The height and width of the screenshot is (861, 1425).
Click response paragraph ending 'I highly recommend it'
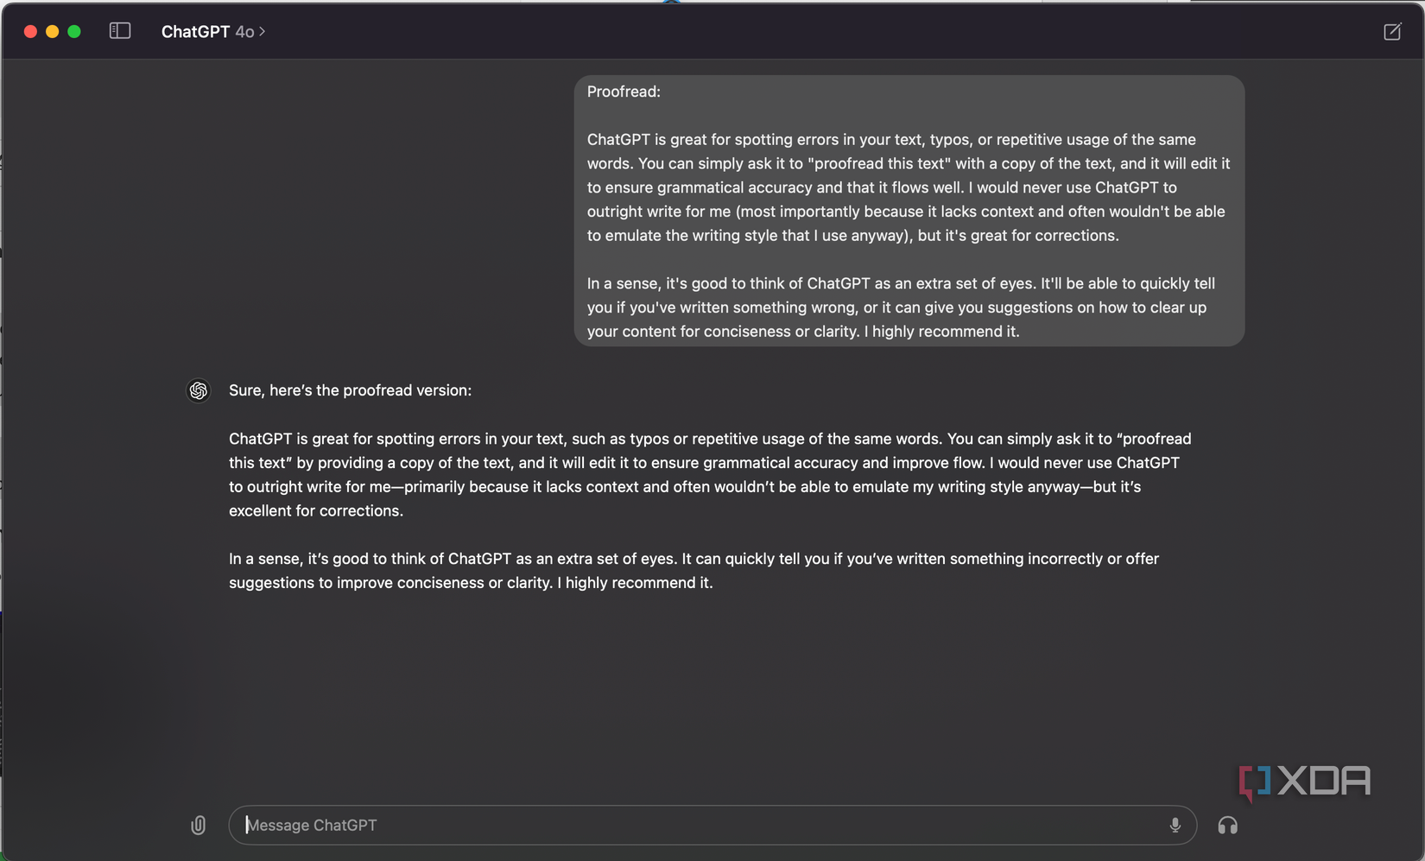pos(693,571)
